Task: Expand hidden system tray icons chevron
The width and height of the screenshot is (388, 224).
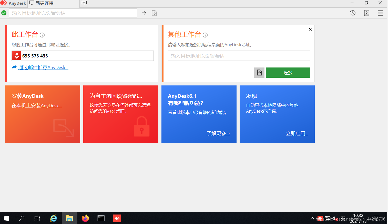Action: point(312,218)
